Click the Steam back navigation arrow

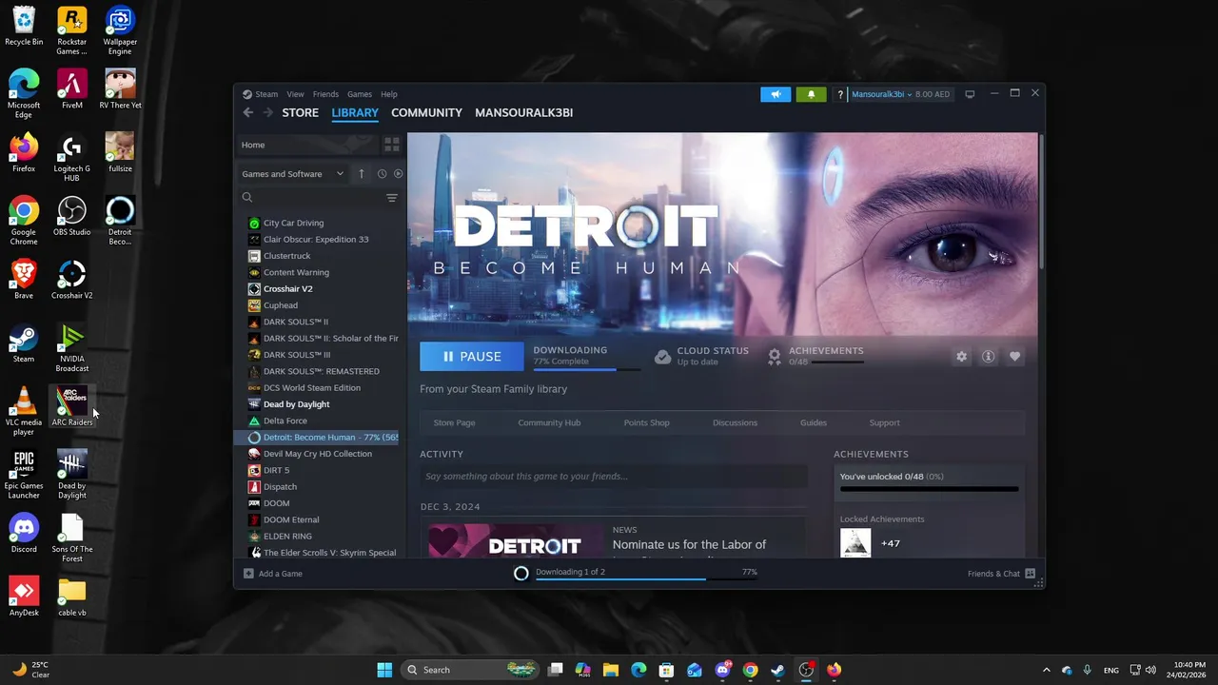(x=248, y=112)
